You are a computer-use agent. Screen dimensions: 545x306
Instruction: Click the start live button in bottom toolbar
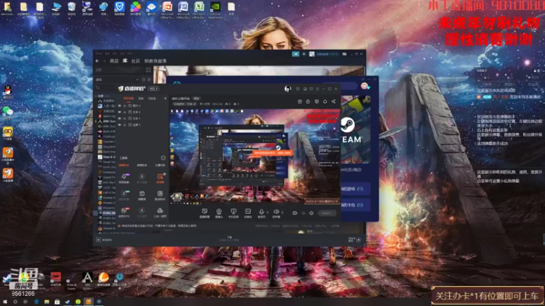tap(327, 213)
